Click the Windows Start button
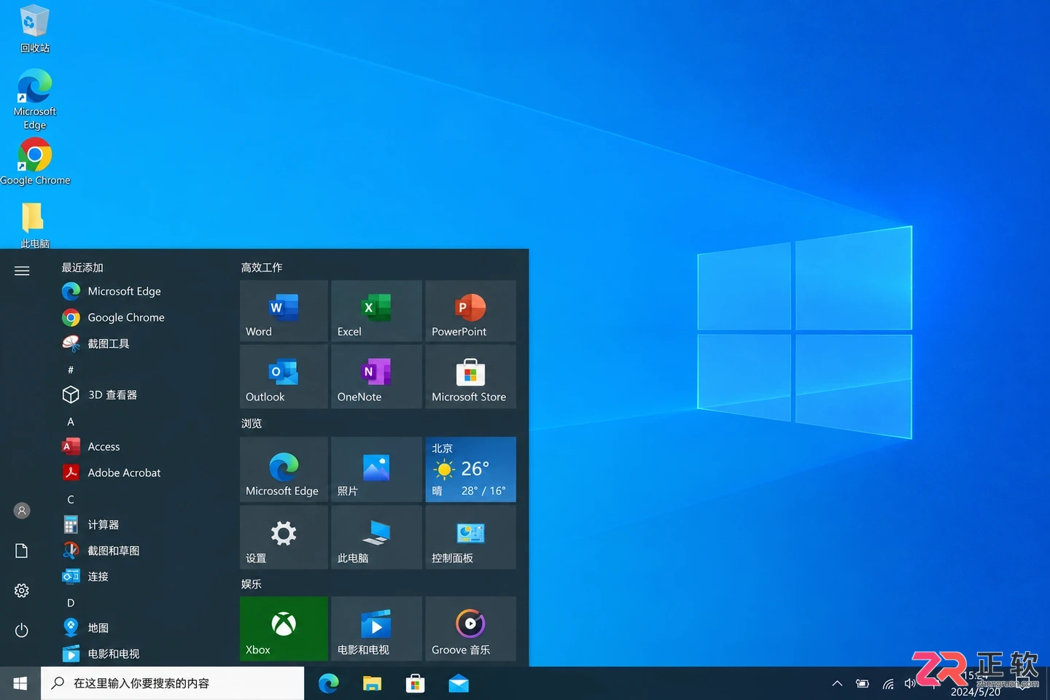The width and height of the screenshot is (1050, 700). coord(20,683)
